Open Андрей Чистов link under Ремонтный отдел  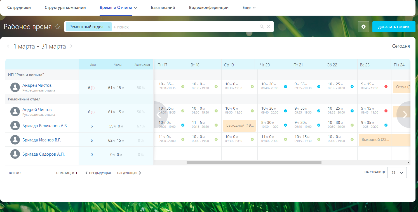pyautogui.click(x=37, y=110)
